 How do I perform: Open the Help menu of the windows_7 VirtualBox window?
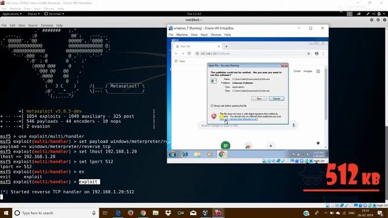227,35
